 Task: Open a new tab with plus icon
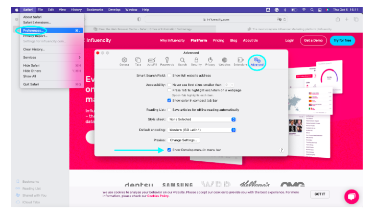(346, 19)
